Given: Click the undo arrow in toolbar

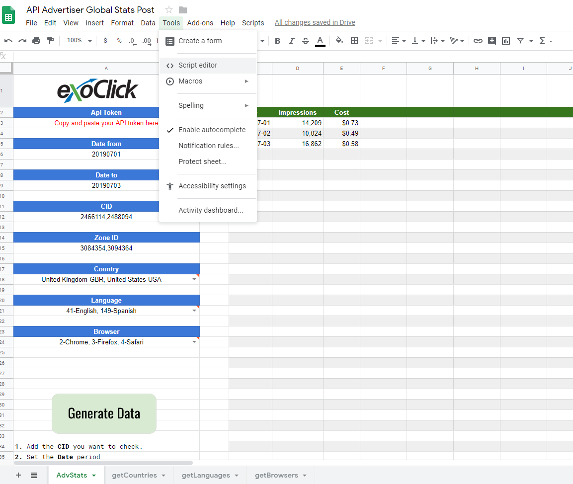Looking at the screenshot, I should 8,41.
